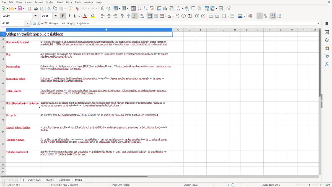The width and height of the screenshot is (332, 187).
Task: Toggle Merge and Center Cells
Action: 150,16
